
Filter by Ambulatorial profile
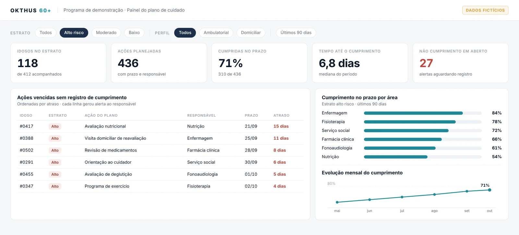click(216, 33)
